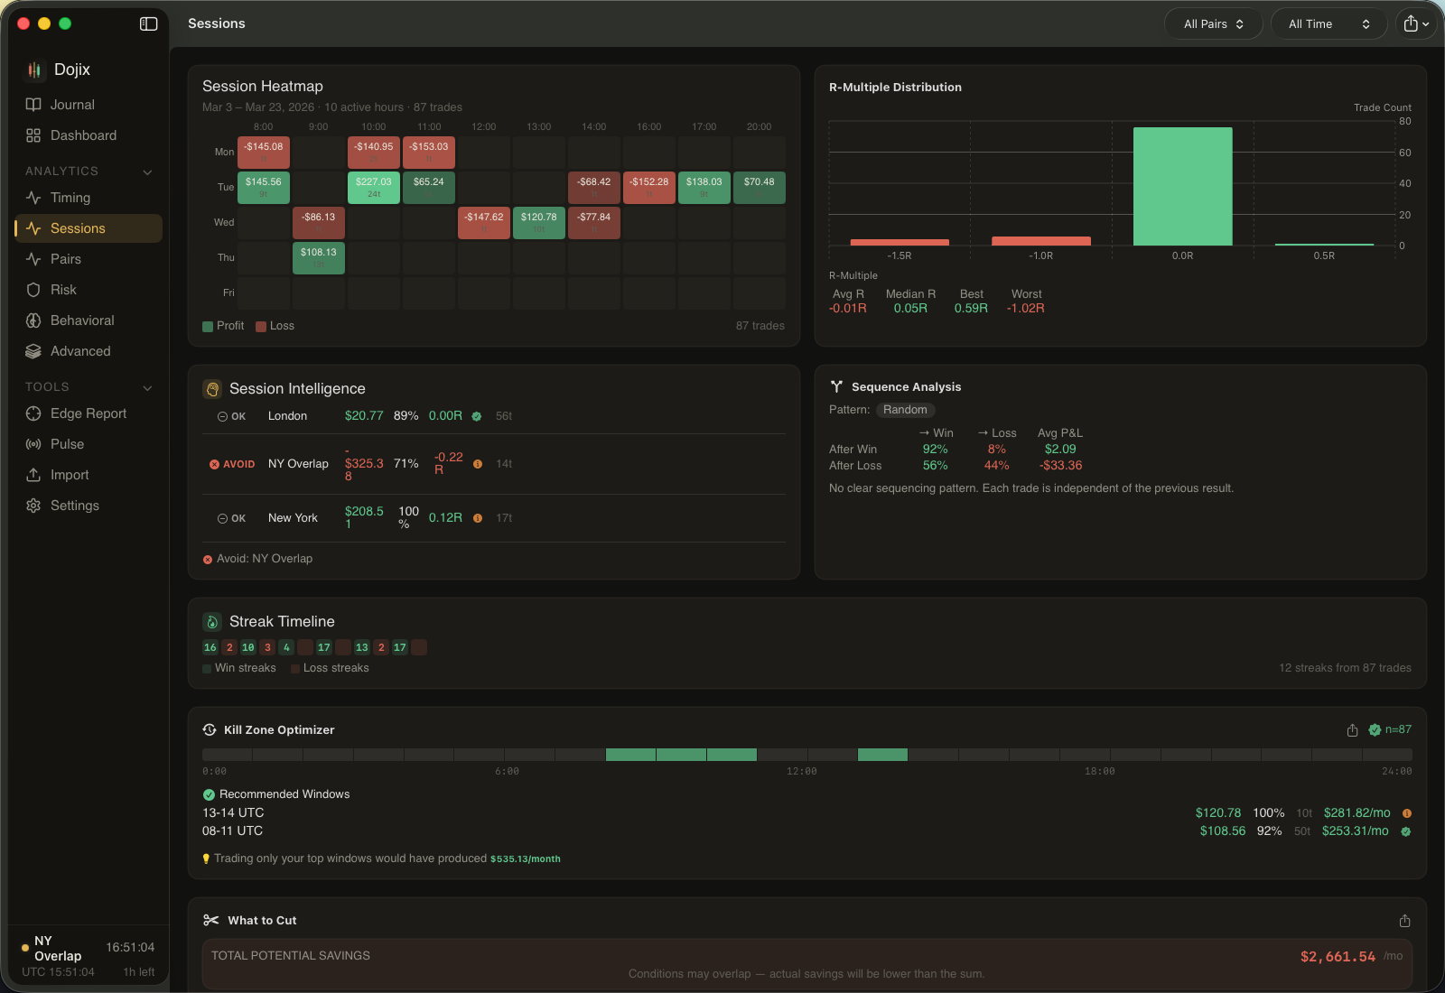
Task: Click the share icon on Kill Zone Optimizer
Action: (1351, 729)
